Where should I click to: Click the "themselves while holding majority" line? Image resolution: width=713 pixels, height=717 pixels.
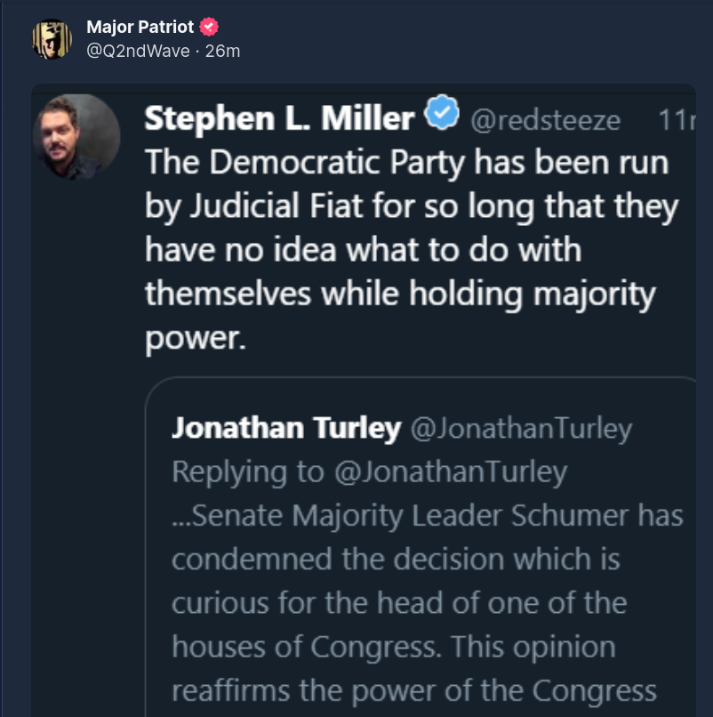tap(399, 294)
